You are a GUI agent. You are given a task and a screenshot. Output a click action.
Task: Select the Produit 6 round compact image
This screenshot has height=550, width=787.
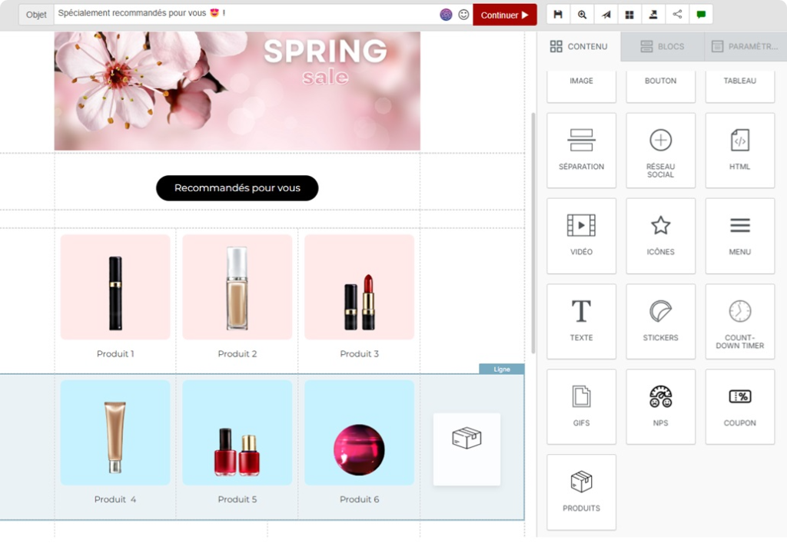click(359, 432)
